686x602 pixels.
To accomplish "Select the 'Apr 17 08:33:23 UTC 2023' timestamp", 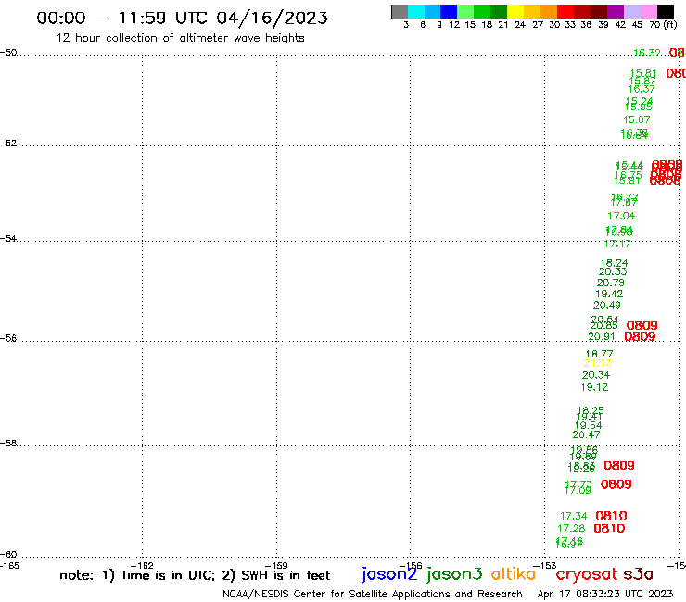I will point(605,594).
